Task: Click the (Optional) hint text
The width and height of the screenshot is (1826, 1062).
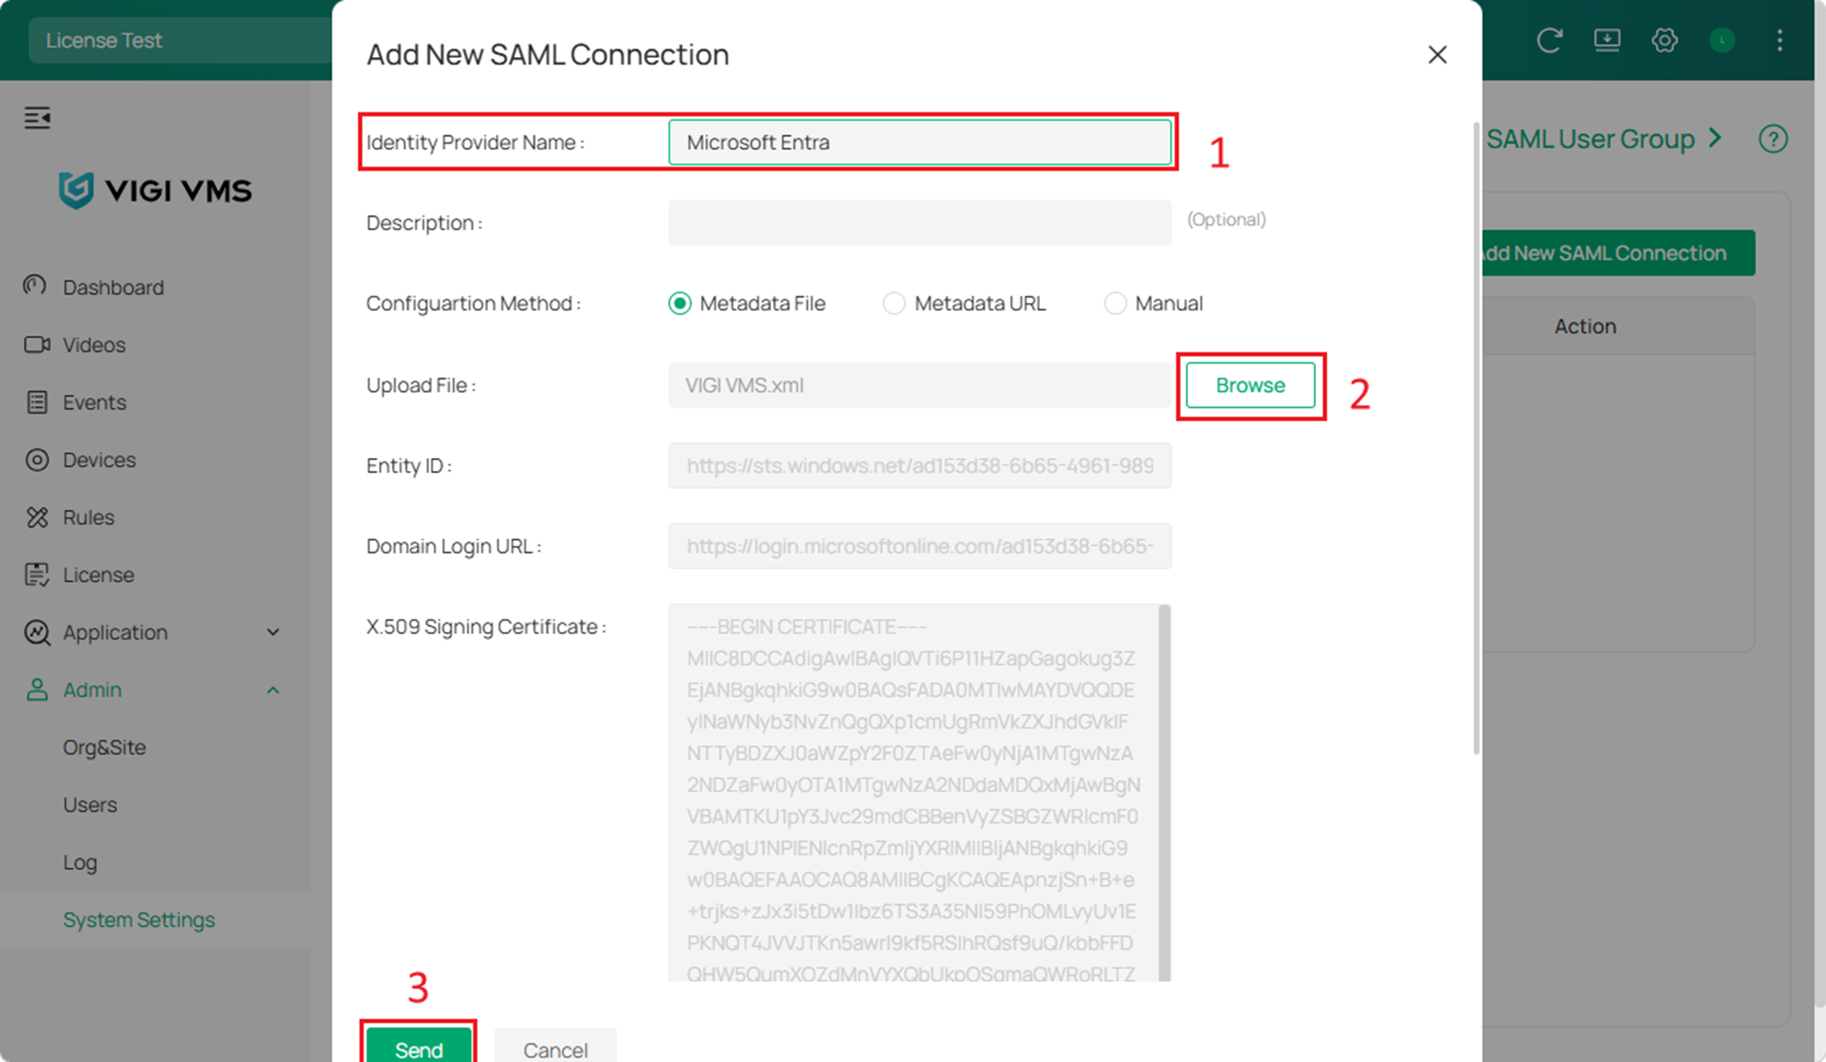Action: (x=1226, y=219)
